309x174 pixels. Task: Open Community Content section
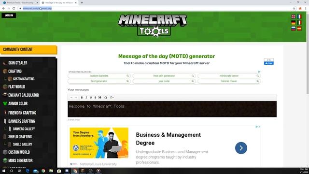point(28,49)
